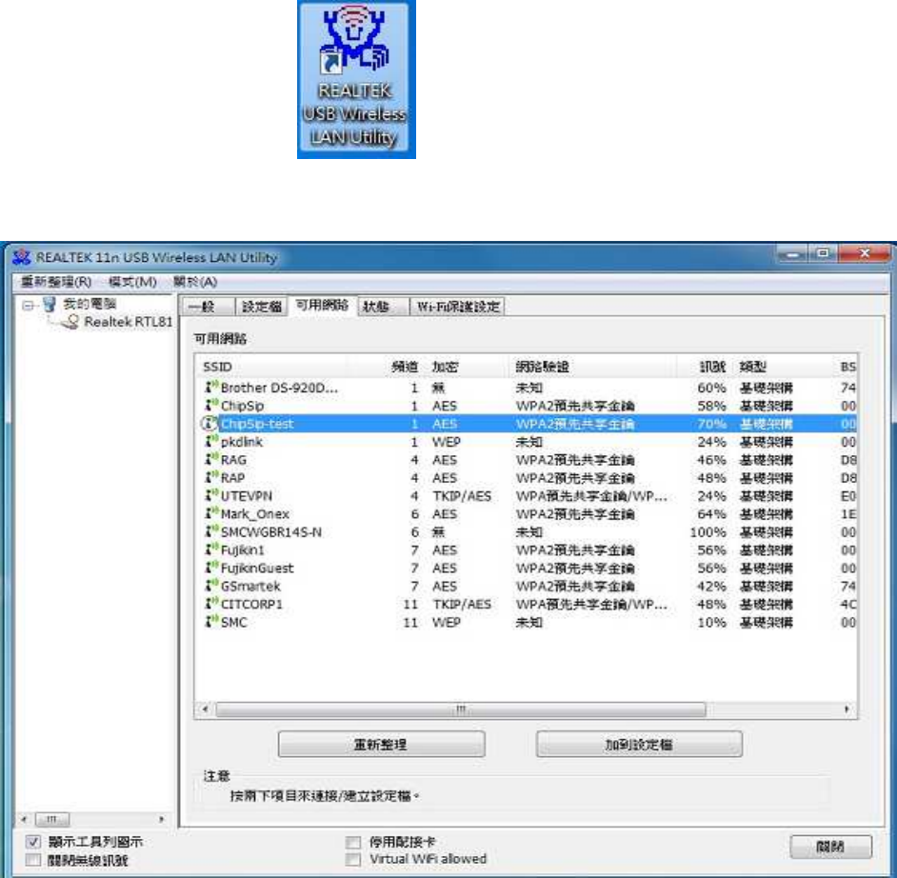Click network list scrollbar left arrow
This screenshot has height=878, width=897.
coord(205,709)
